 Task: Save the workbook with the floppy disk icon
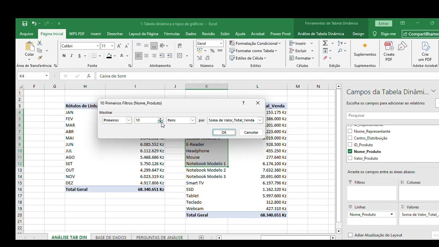25,24
